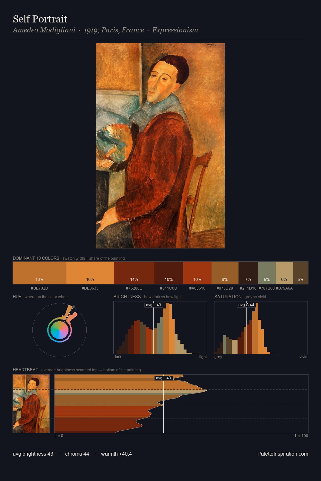Click "1919; Paris, France" in the subtitle
Viewport: 321px width, 481px height.
pos(114,30)
